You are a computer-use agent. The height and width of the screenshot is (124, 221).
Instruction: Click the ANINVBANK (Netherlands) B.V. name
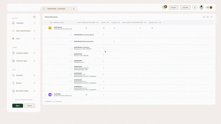(84, 42)
